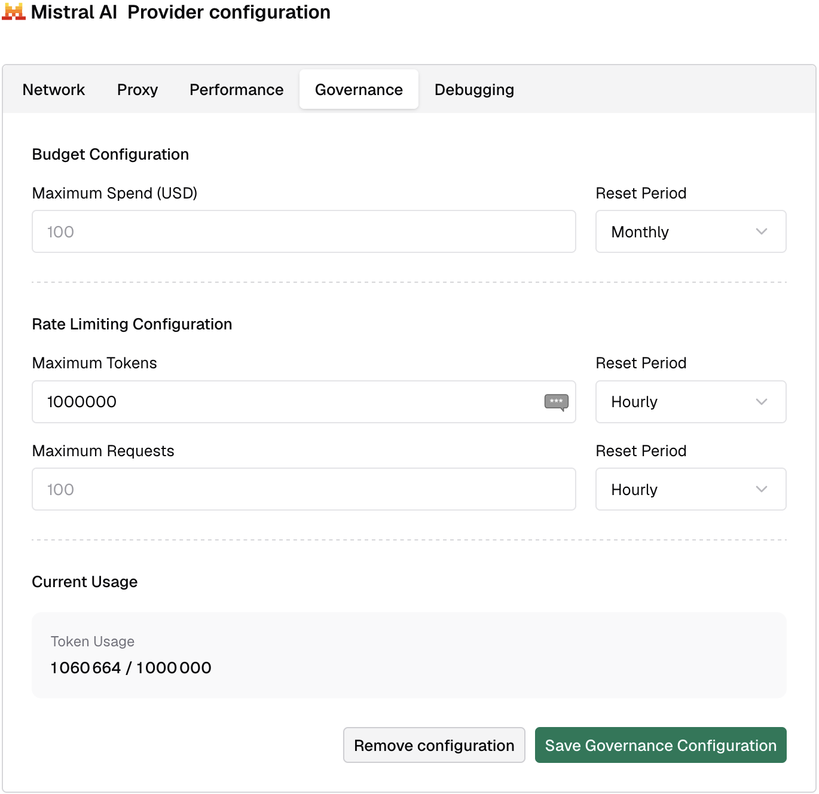Click the chevron on Maximum Tokens Reset Period
The height and width of the screenshot is (794, 819).
click(762, 402)
